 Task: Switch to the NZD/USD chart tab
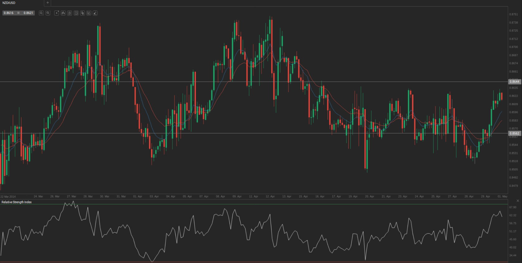9,3
